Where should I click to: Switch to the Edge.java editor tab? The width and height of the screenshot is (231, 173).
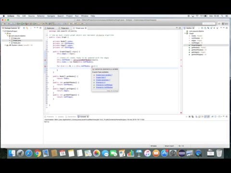pyautogui.click(x=65, y=28)
